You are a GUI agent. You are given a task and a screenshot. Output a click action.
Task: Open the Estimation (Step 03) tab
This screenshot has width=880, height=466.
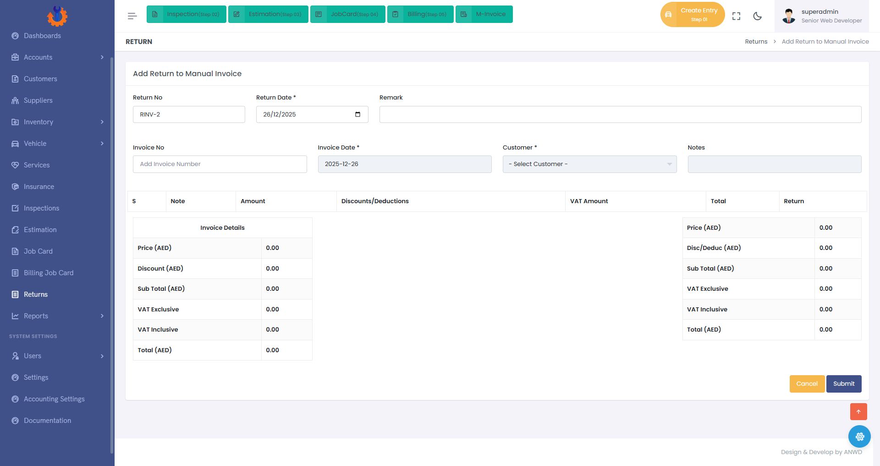(x=268, y=14)
